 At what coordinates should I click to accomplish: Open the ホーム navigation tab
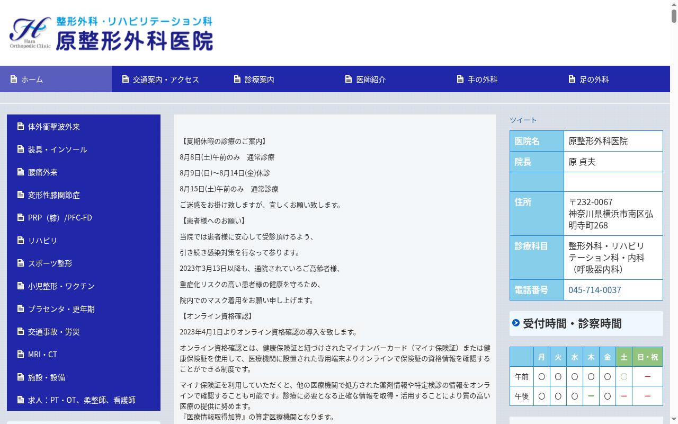pyautogui.click(x=56, y=79)
